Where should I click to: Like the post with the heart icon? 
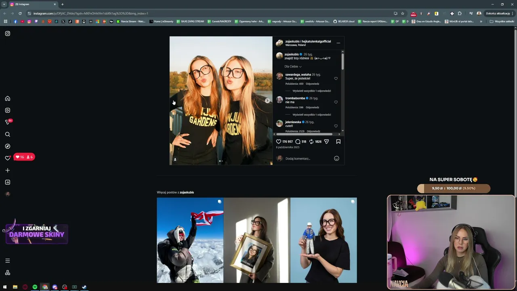click(278, 141)
